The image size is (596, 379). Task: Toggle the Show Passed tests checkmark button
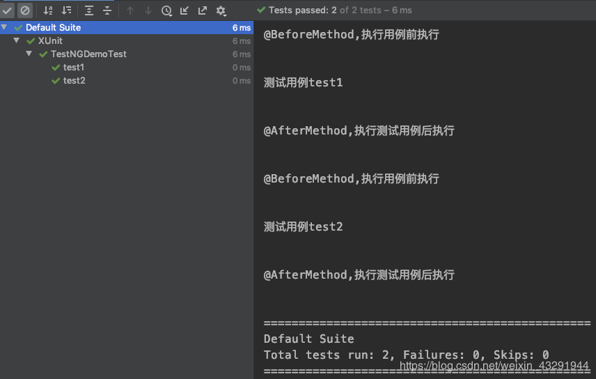(8, 10)
